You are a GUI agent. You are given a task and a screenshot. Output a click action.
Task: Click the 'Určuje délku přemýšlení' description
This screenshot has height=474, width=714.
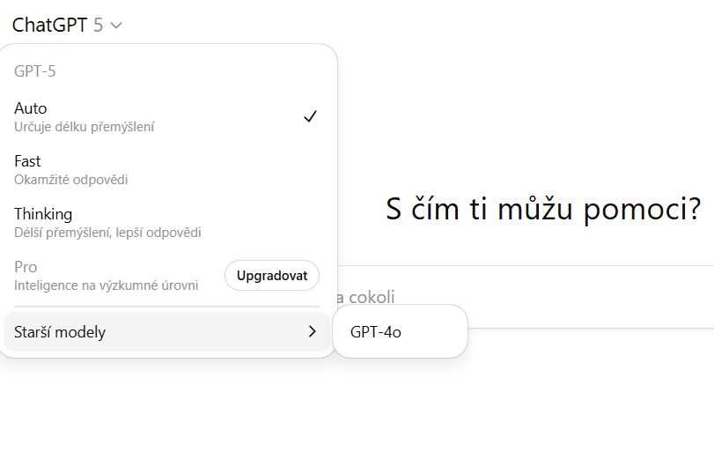coord(85,127)
